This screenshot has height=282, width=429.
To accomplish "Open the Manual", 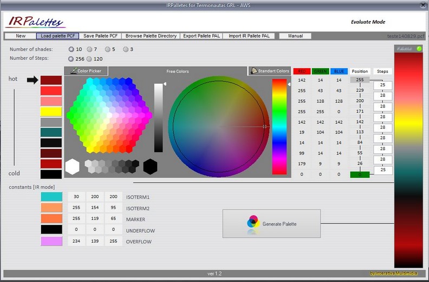I will [x=295, y=36].
